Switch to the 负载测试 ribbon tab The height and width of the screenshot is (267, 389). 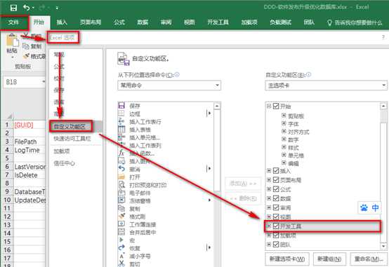(x=280, y=22)
